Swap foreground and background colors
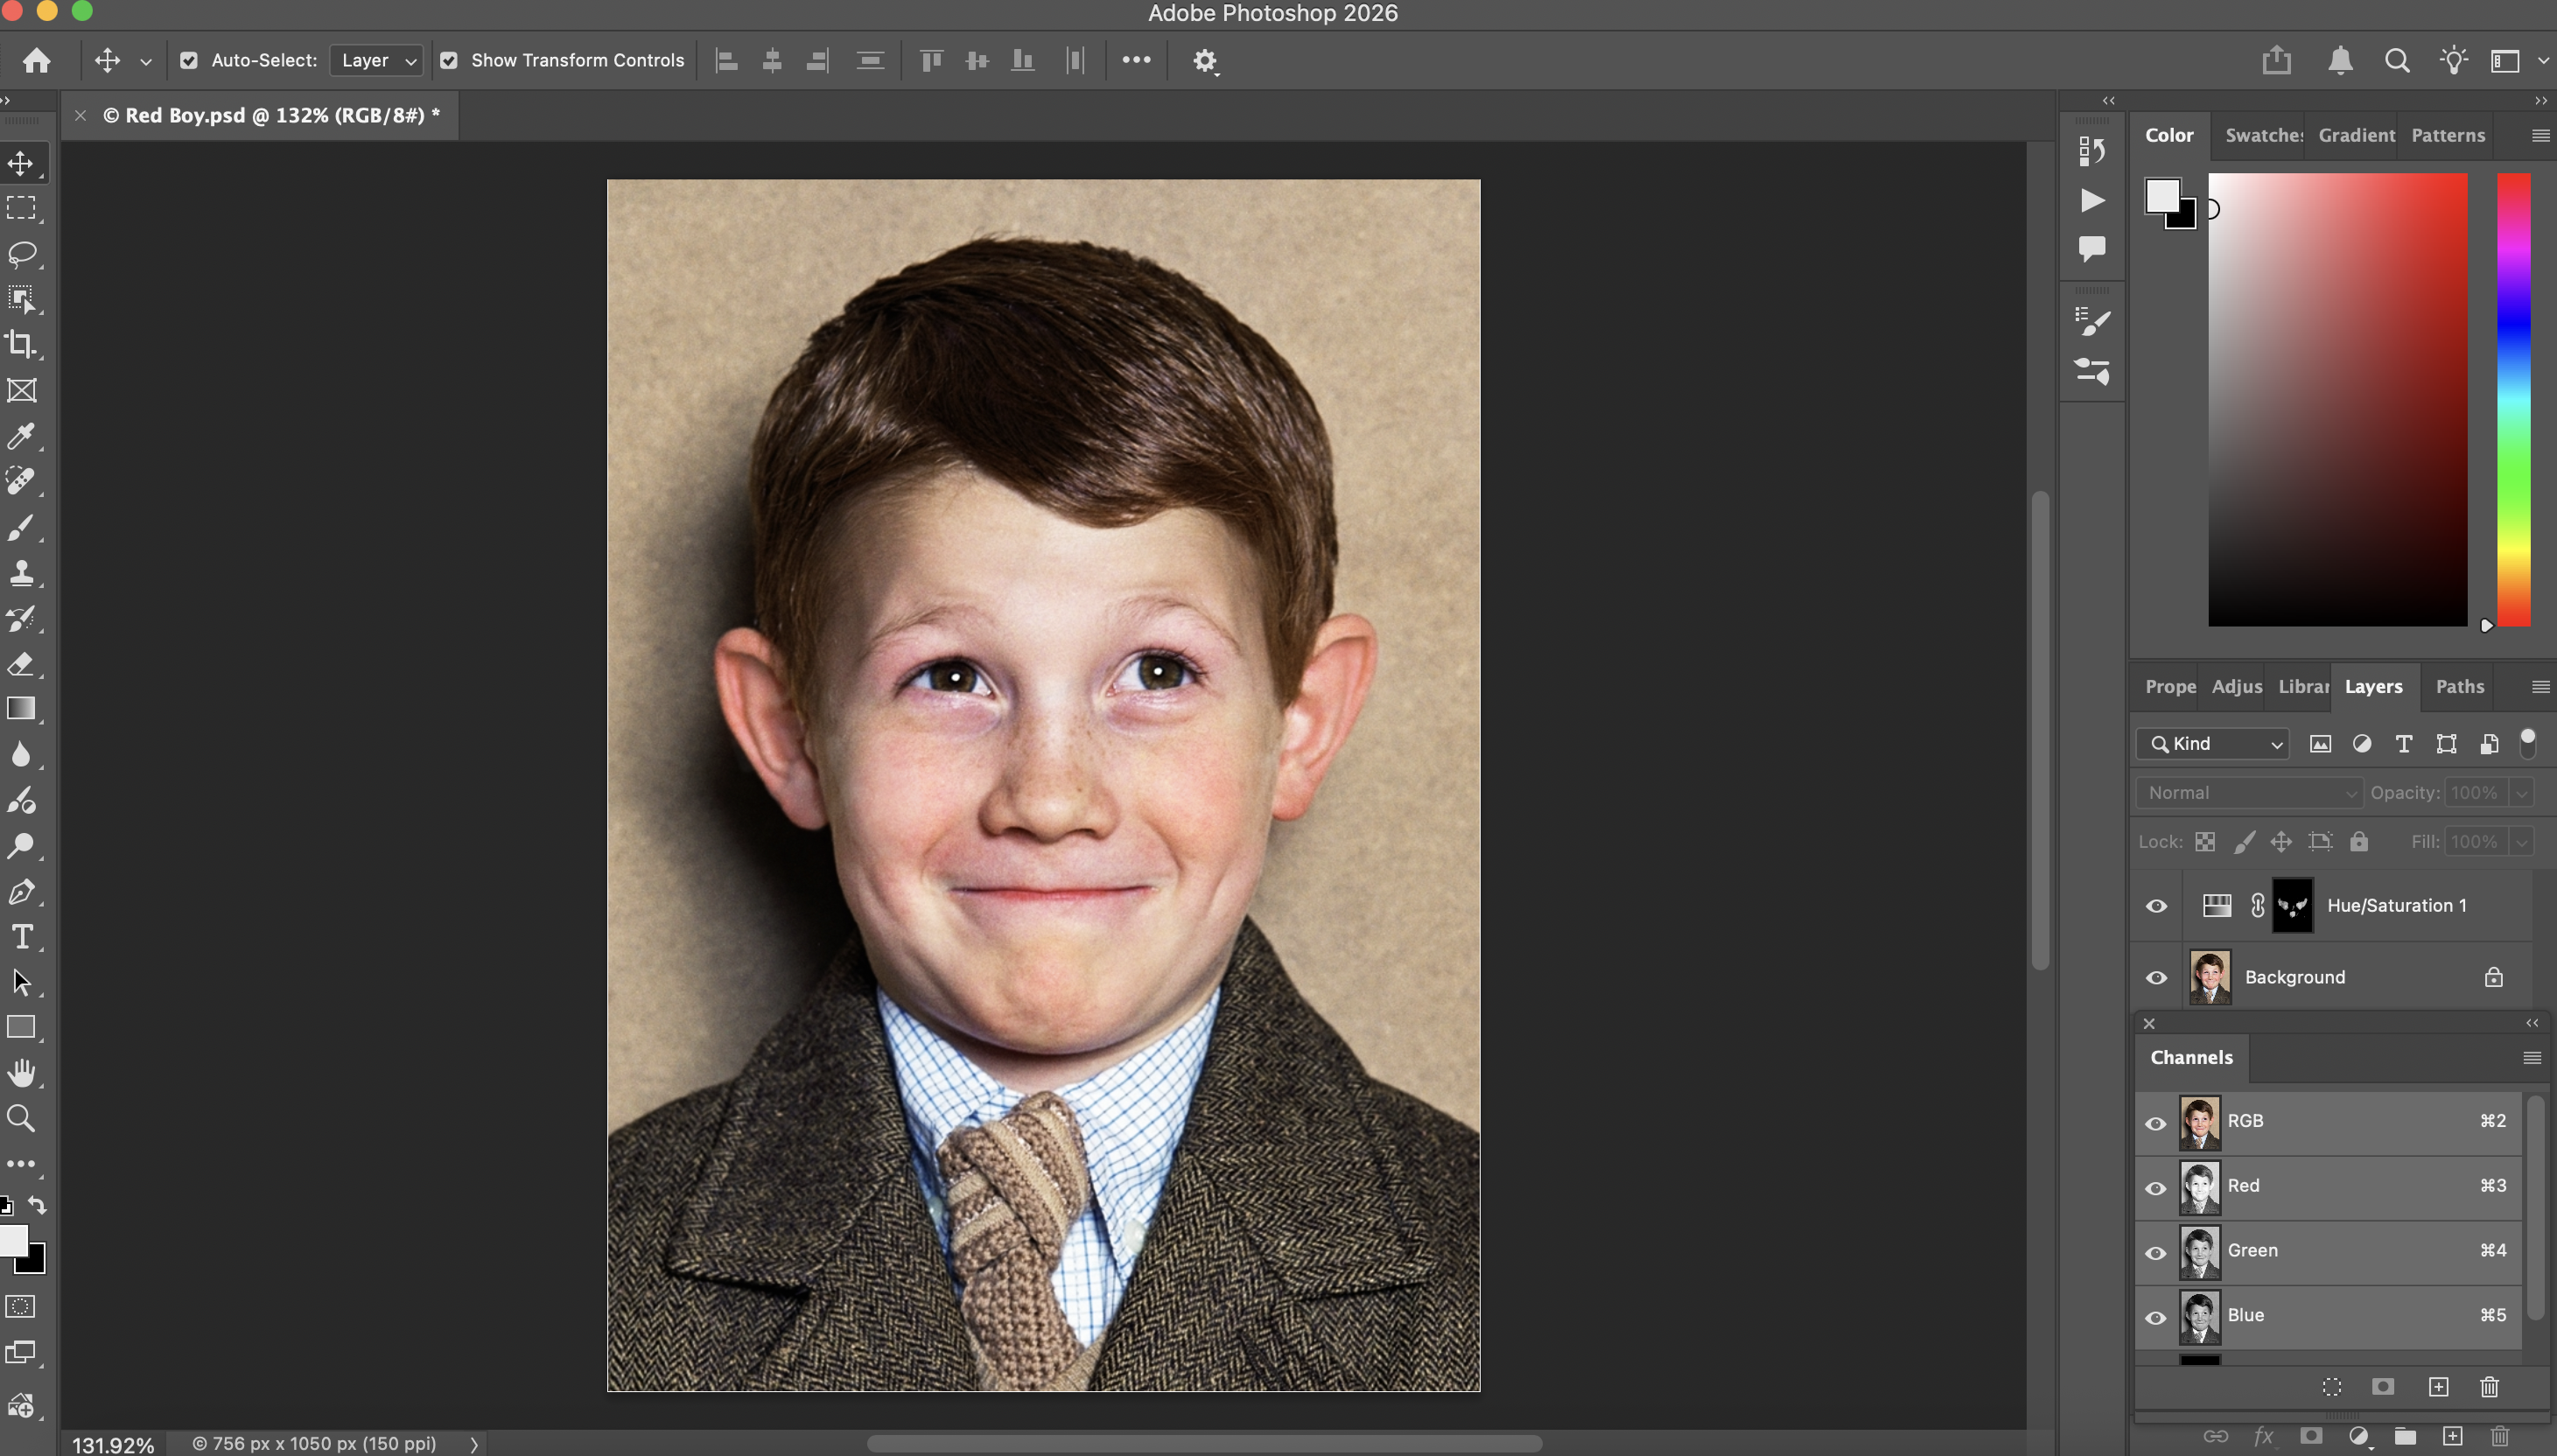The height and width of the screenshot is (1456, 2557). click(x=37, y=1204)
